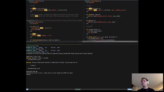Click '# Server' comment in database pane
Screen dimensions: 164x92
click(x=89, y=27)
